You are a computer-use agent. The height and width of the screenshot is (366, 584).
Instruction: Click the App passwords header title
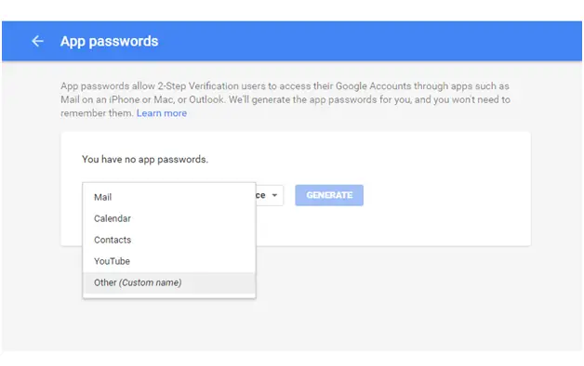pos(109,41)
